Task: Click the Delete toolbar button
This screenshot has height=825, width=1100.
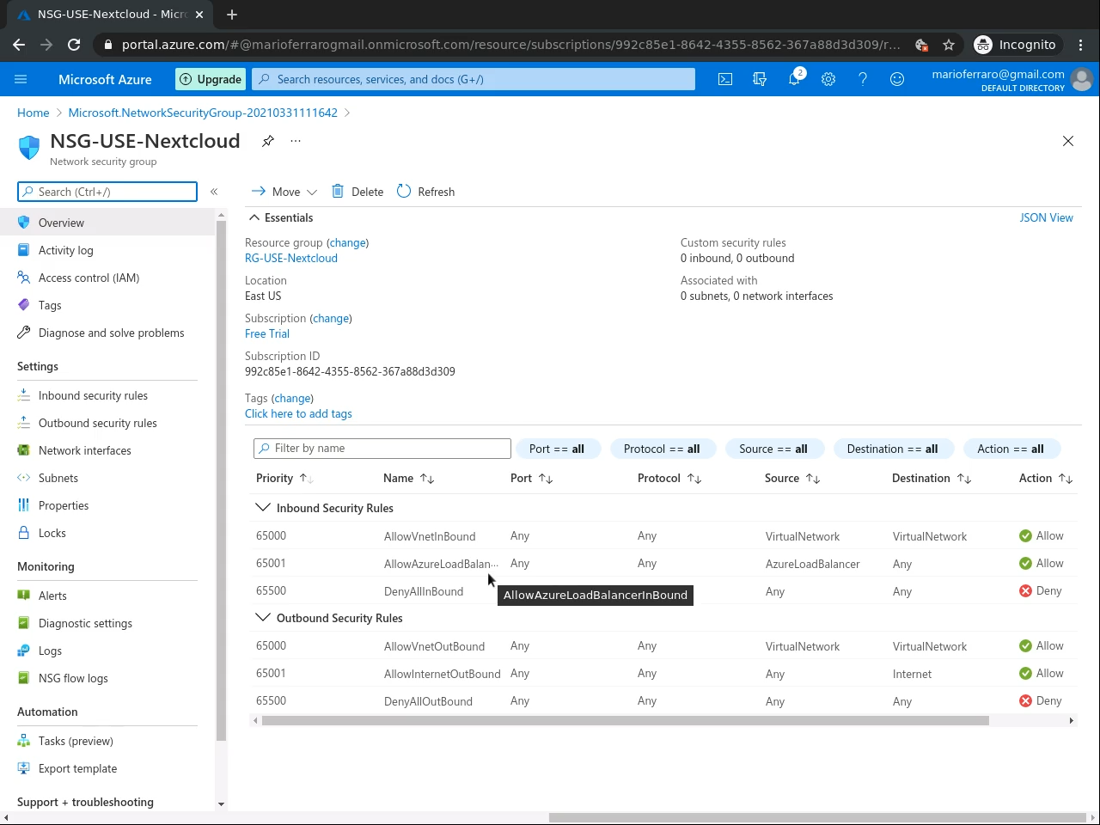Action: click(357, 192)
